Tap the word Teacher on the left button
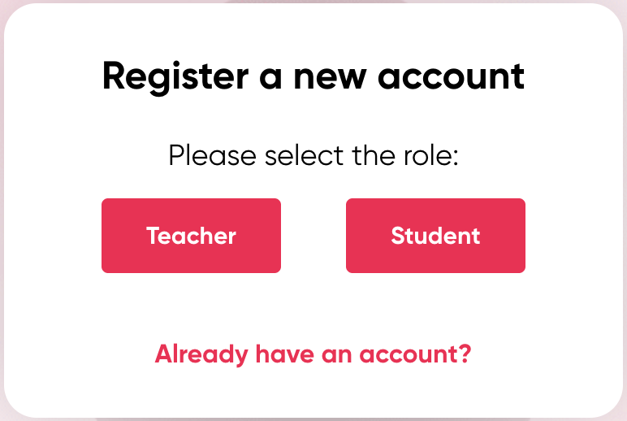This screenshot has width=627, height=421. 191,236
